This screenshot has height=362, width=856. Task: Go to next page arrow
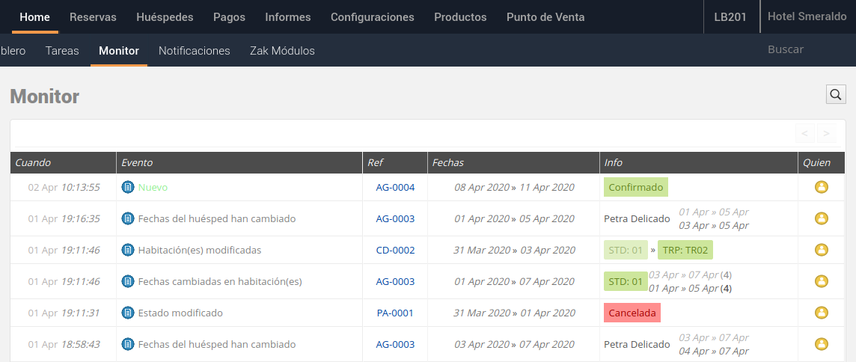[x=827, y=133]
